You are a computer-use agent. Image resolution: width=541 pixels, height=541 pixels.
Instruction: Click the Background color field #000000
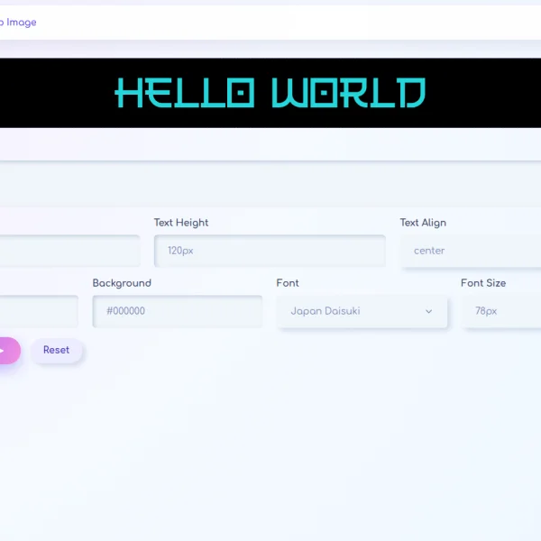click(x=178, y=311)
